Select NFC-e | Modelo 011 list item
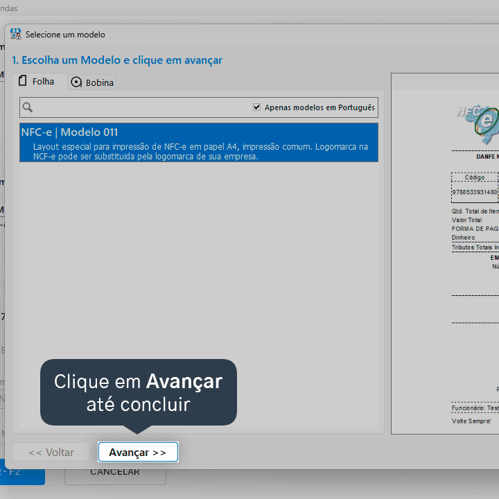This screenshot has width=499, height=499. tap(199, 143)
